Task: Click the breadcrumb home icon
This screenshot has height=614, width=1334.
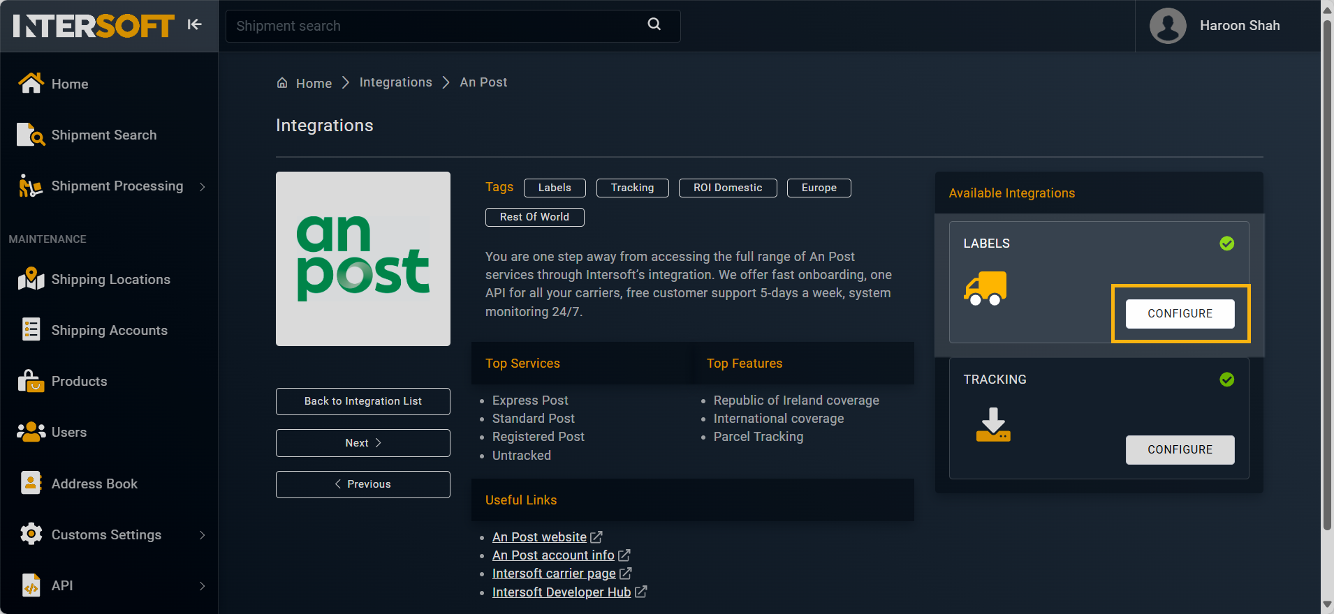Action: pos(282,82)
